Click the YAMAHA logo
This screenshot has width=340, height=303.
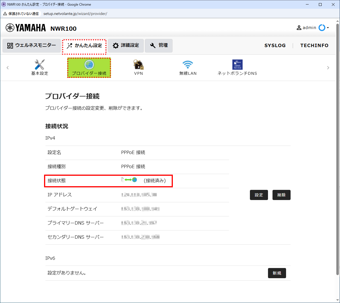pos(25,27)
